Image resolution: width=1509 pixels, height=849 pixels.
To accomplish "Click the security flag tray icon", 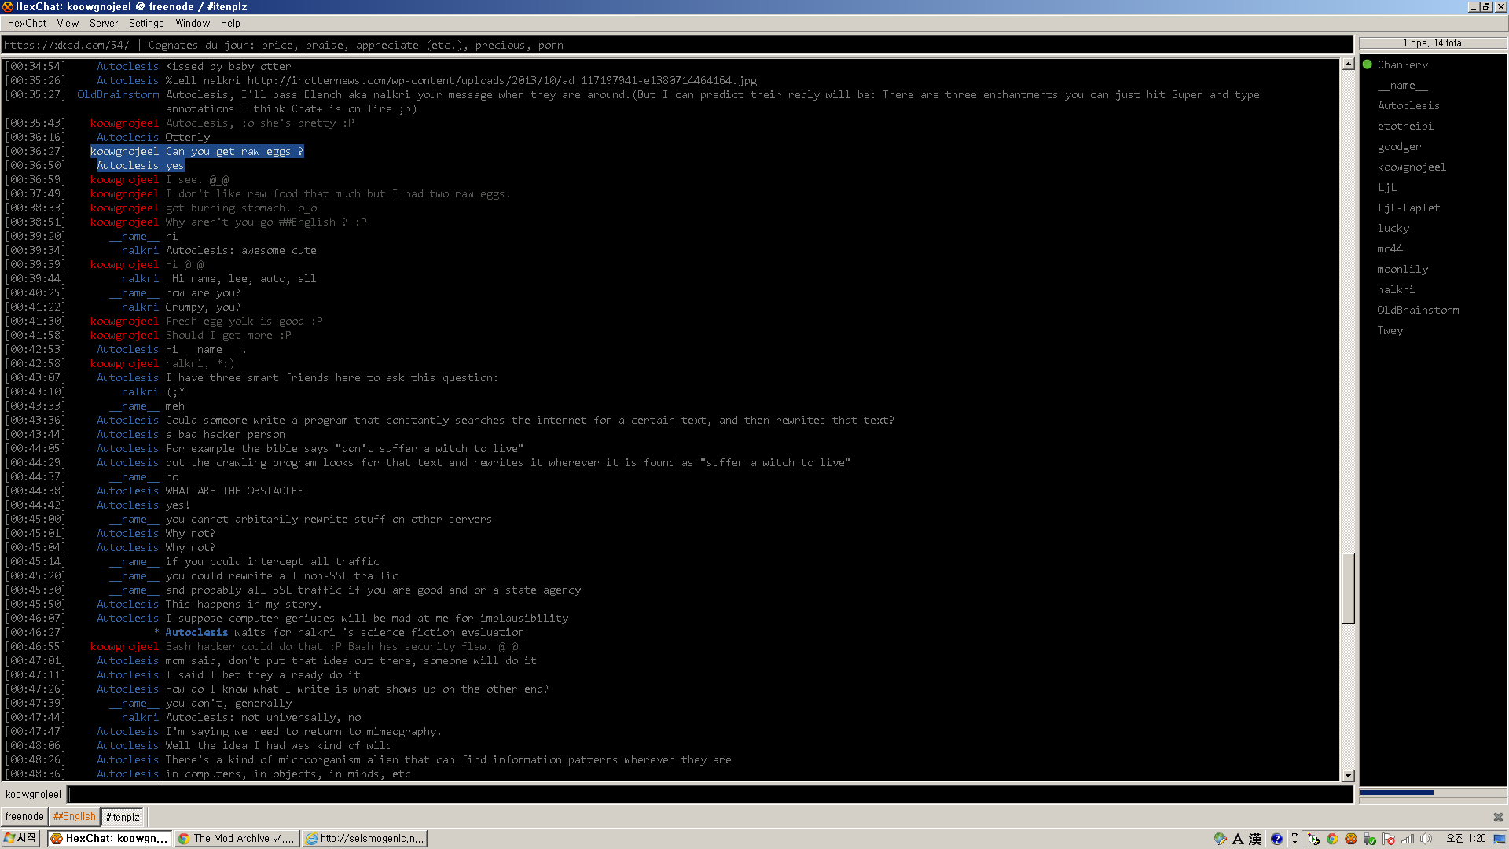I will click(1389, 839).
